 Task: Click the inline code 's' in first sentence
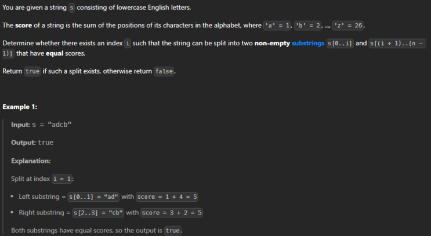click(x=71, y=8)
